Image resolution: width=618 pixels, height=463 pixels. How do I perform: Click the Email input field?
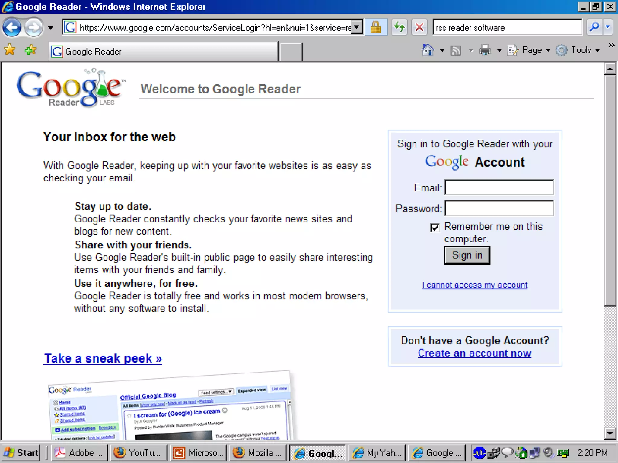tap(499, 187)
